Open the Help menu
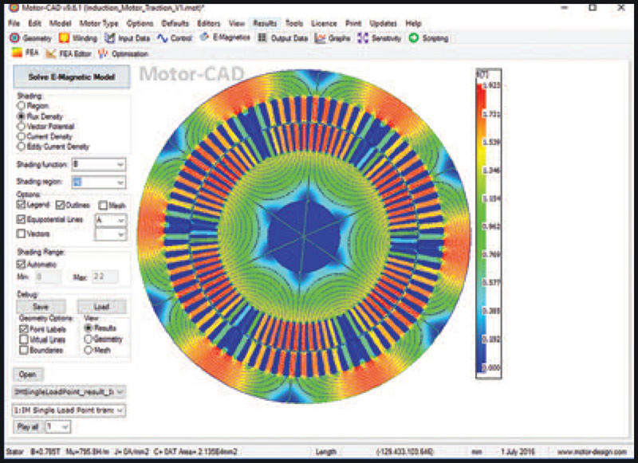 [413, 23]
